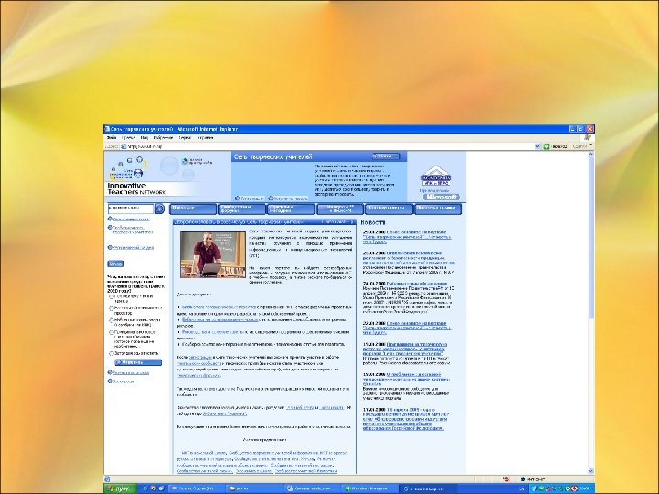The image size is (659, 494).
Task: Open the Вид menu
Action: coord(145,138)
